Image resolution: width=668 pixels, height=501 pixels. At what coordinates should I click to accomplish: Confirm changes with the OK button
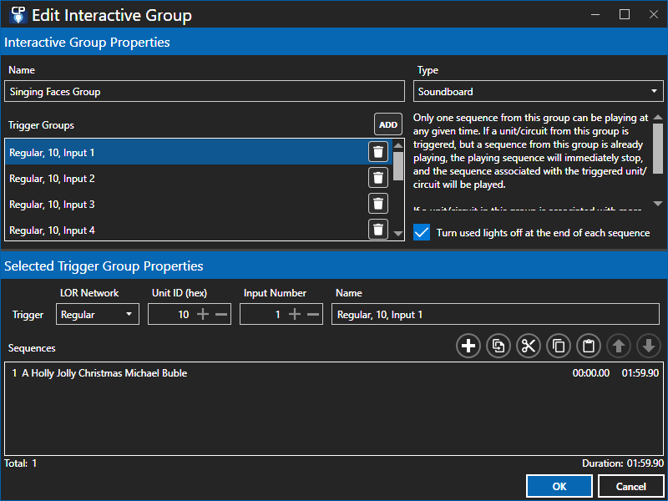pyautogui.click(x=559, y=486)
